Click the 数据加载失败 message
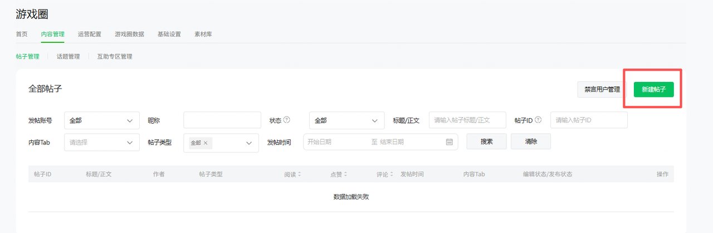This screenshot has height=233, width=713. 351,197
